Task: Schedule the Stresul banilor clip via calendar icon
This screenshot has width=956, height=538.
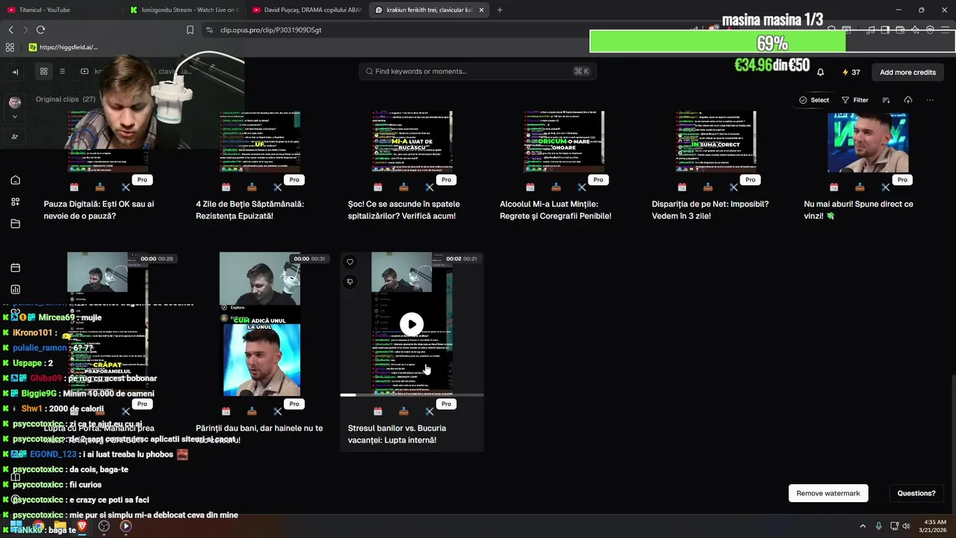Action: (x=378, y=411)
